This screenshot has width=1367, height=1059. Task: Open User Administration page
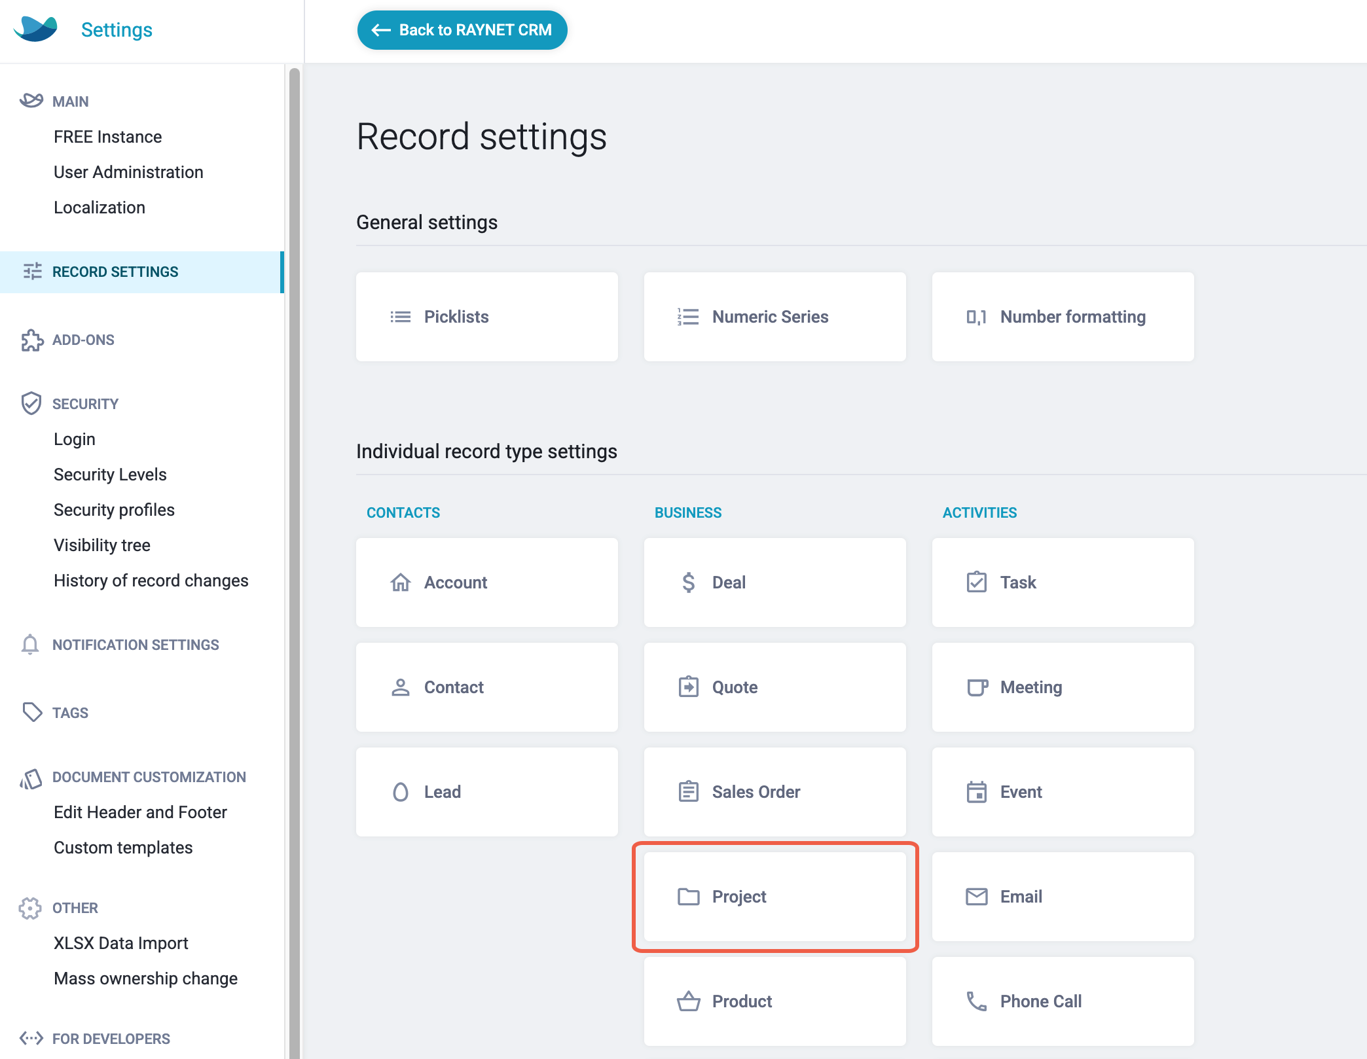point(128,172)
